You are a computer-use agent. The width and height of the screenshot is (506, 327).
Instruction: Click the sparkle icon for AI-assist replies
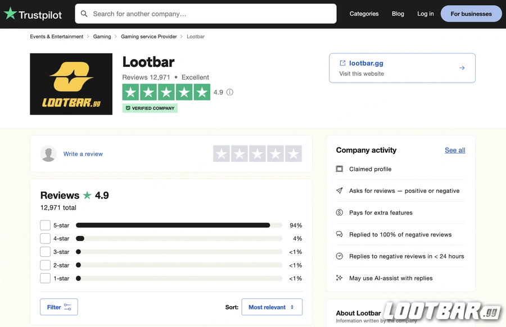(x=340, y=278)
